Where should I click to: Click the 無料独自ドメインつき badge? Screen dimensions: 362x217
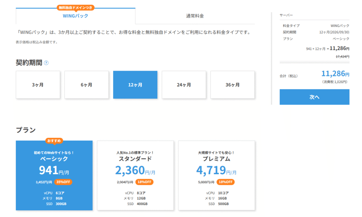75,7
